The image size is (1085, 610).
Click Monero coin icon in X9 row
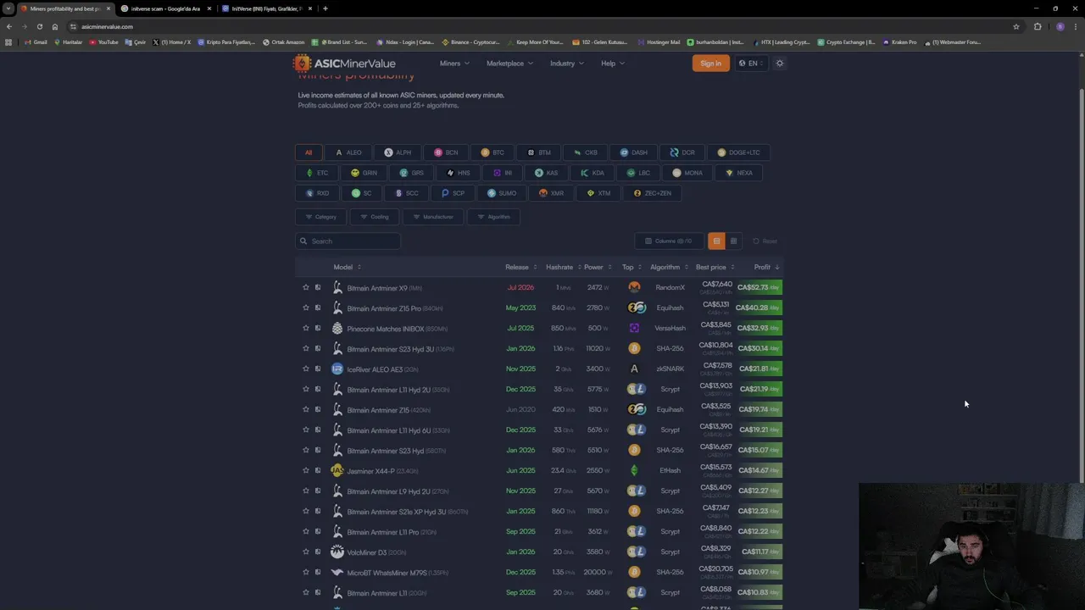click(x=634, y=287)
